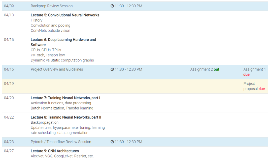
Task: Click "Convolution and pooling" topic
Action: pyautogui.click(x=50, y=25)
